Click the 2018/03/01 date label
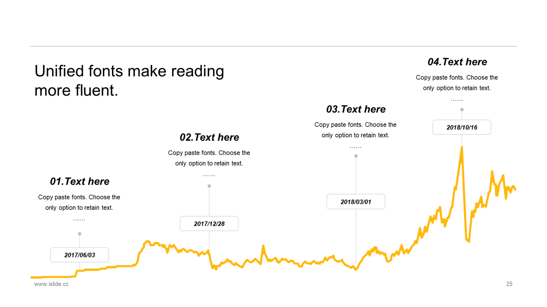 (356, 202)
